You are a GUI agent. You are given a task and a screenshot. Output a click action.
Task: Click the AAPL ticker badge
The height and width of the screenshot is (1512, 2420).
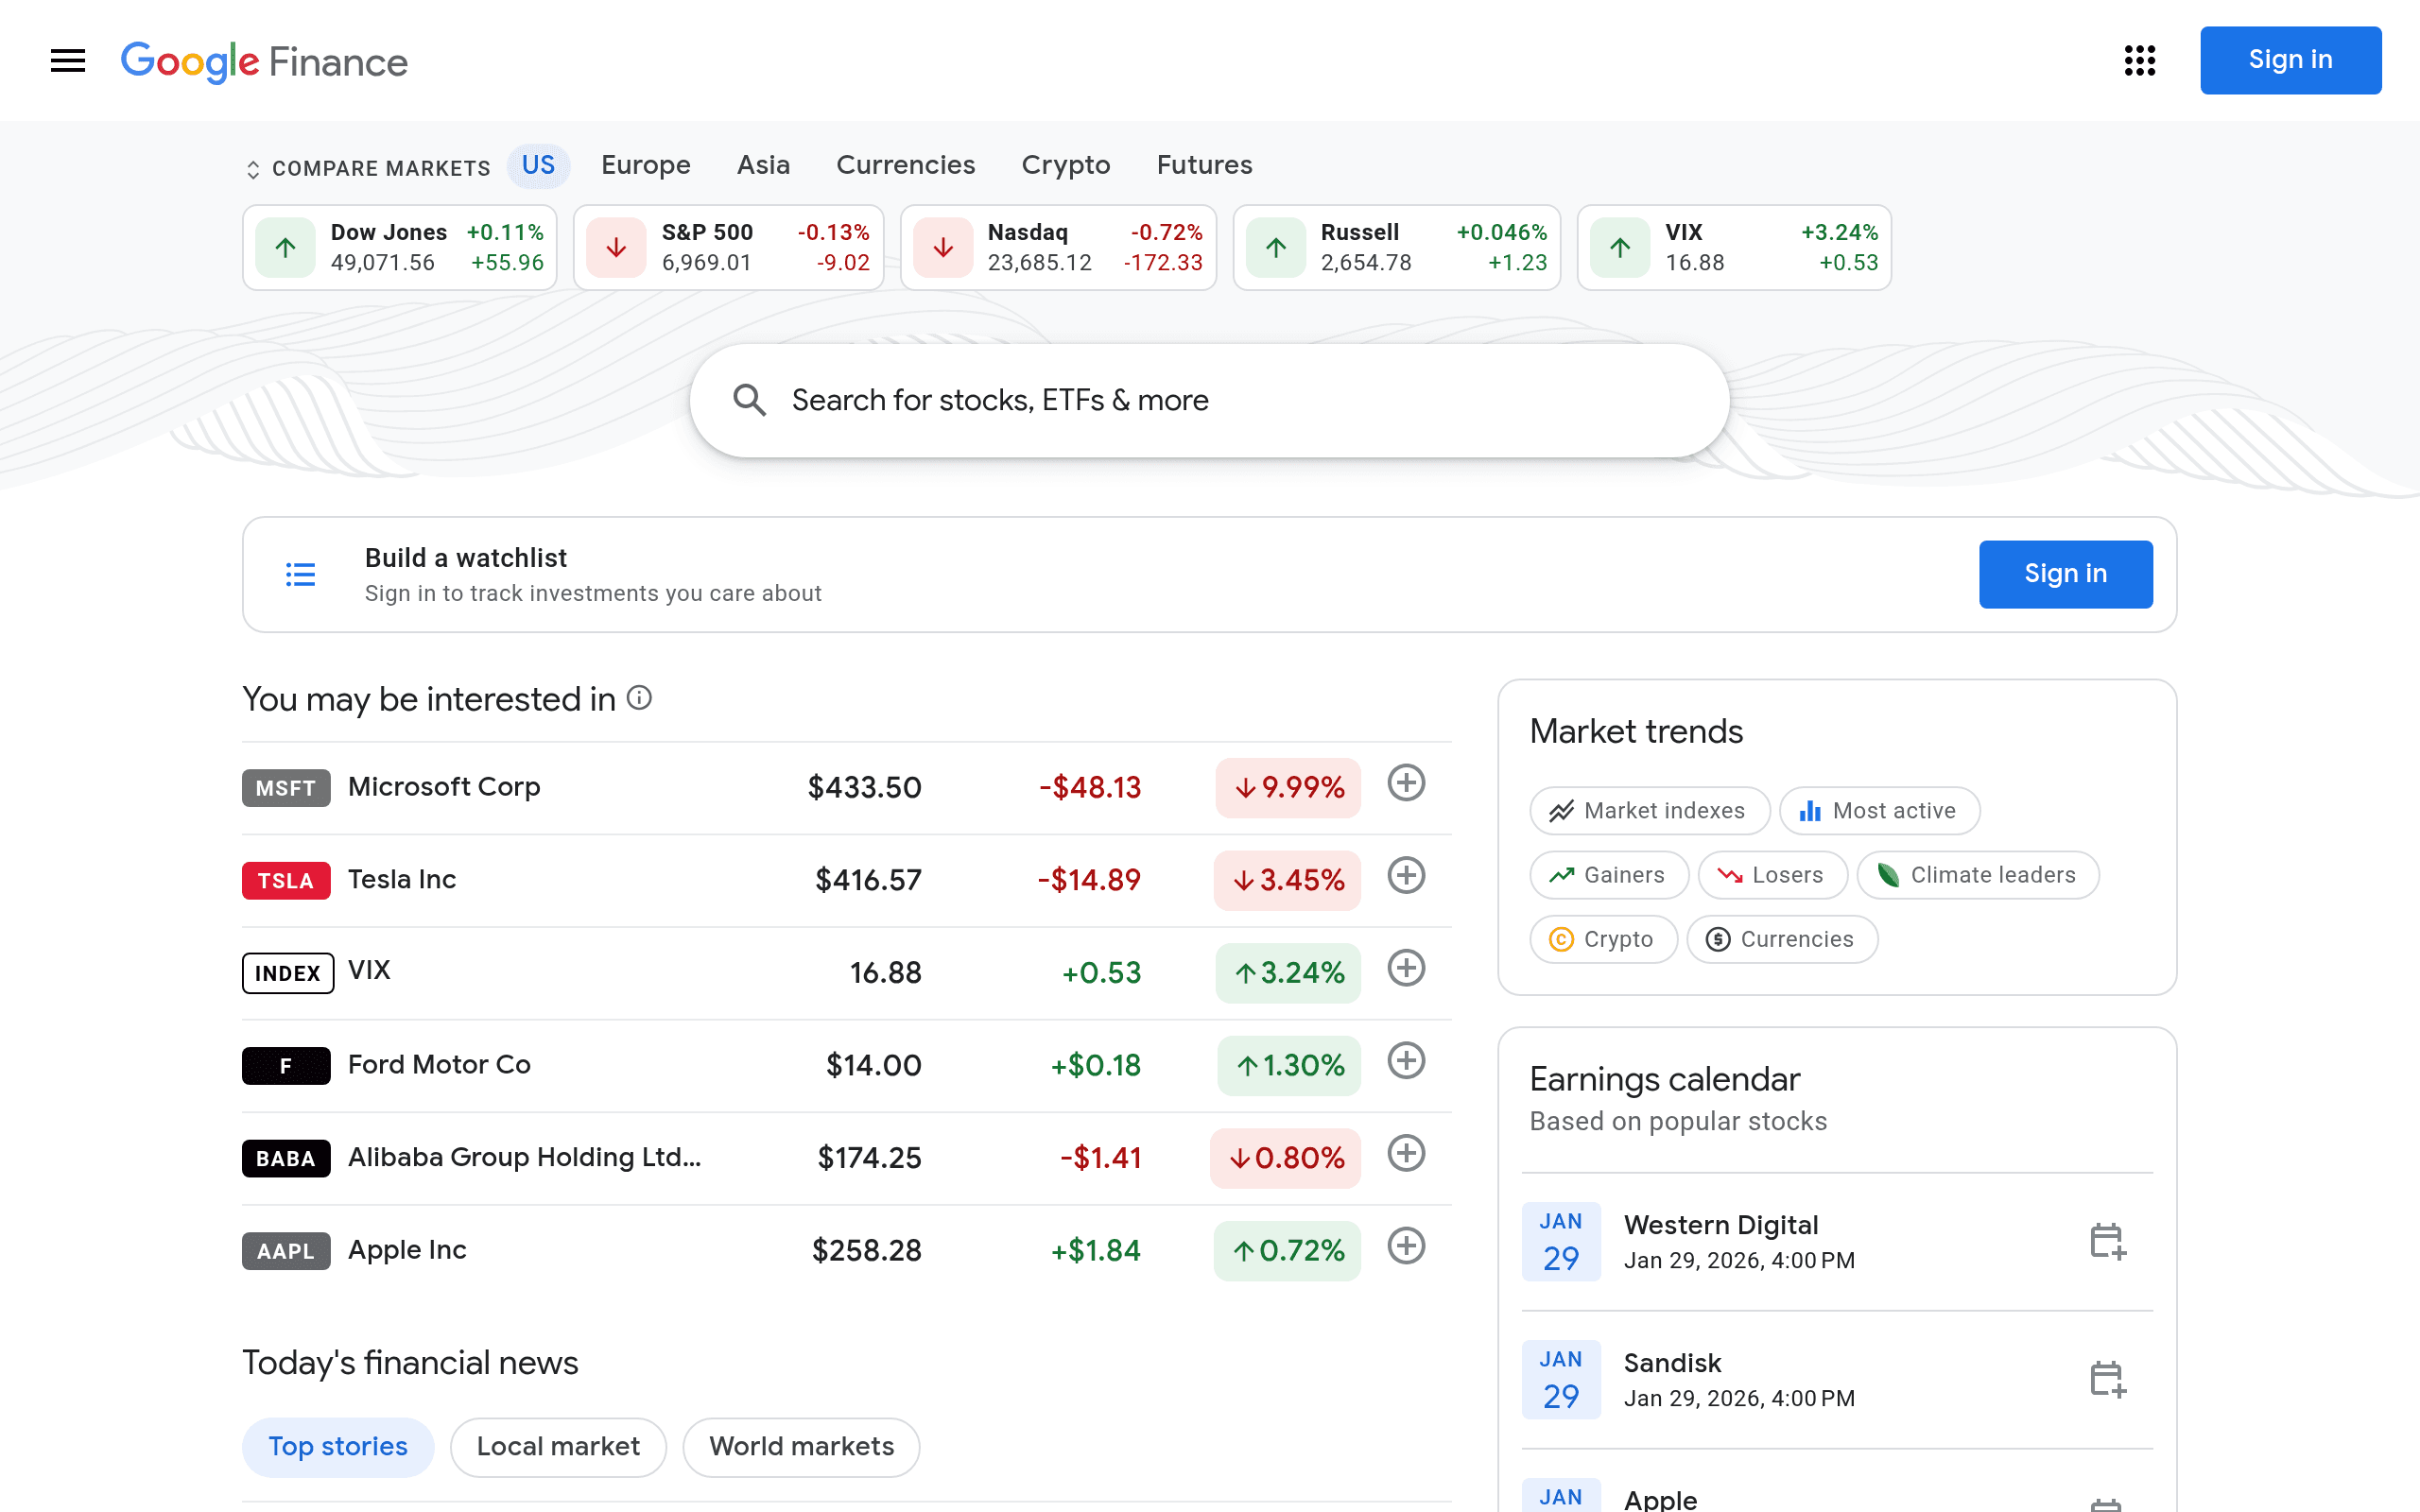click(x=286, y=1251)
